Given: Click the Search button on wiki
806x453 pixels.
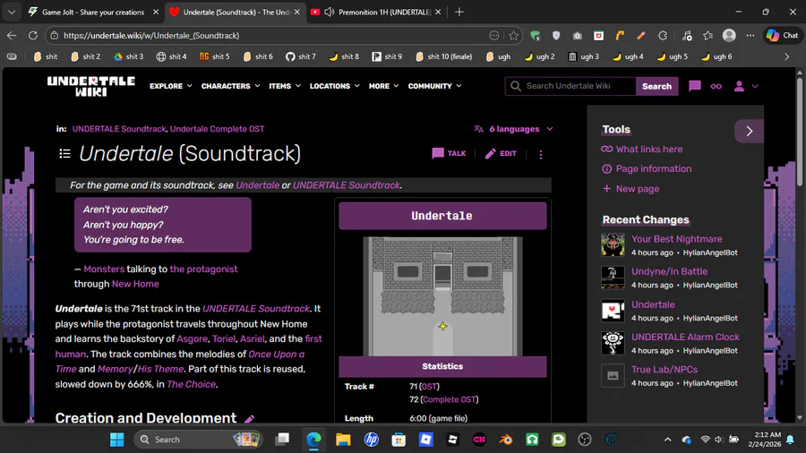Looking at the screenshot, I should pyautogui.click(x=656, y=86).
